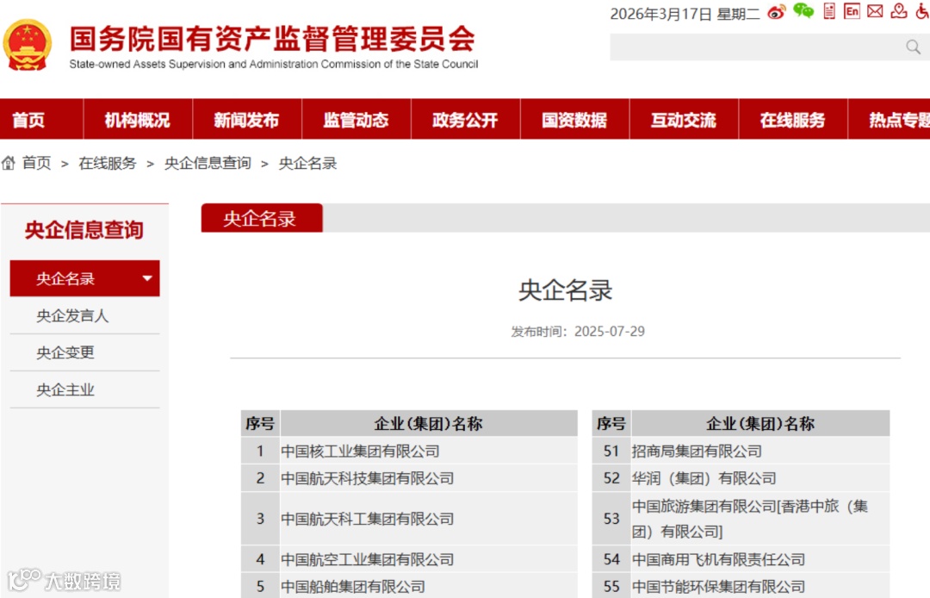
Task: Open the 国资数据 navigation menu
Action: (574, 120)
